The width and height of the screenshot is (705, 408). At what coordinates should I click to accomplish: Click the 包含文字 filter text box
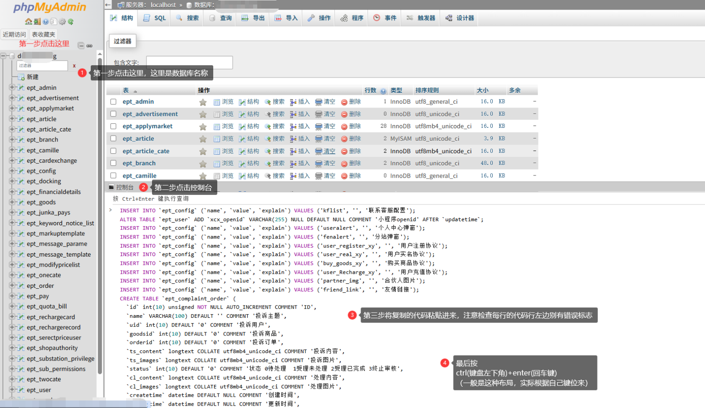click(x=189, y=63)
